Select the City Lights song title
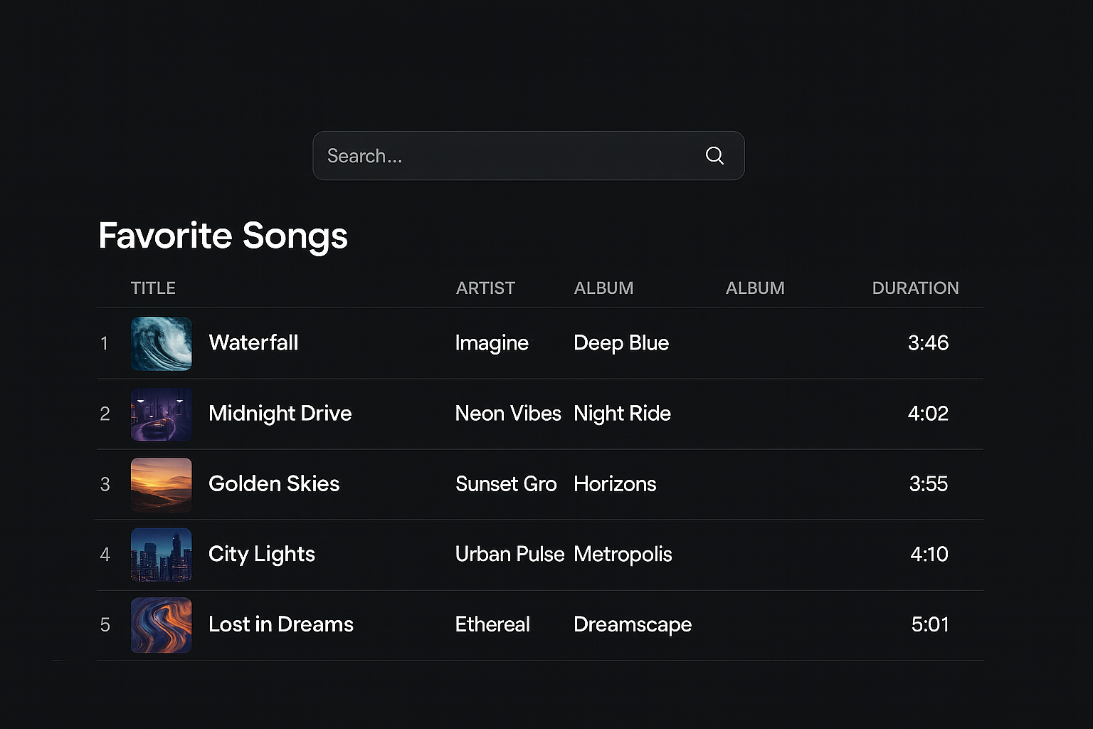Image resolution: width=1093 pixels, height=729 pixels. (x=261, y=554)
